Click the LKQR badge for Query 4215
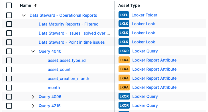The image size is (208, 112). (x=124, y=105)
